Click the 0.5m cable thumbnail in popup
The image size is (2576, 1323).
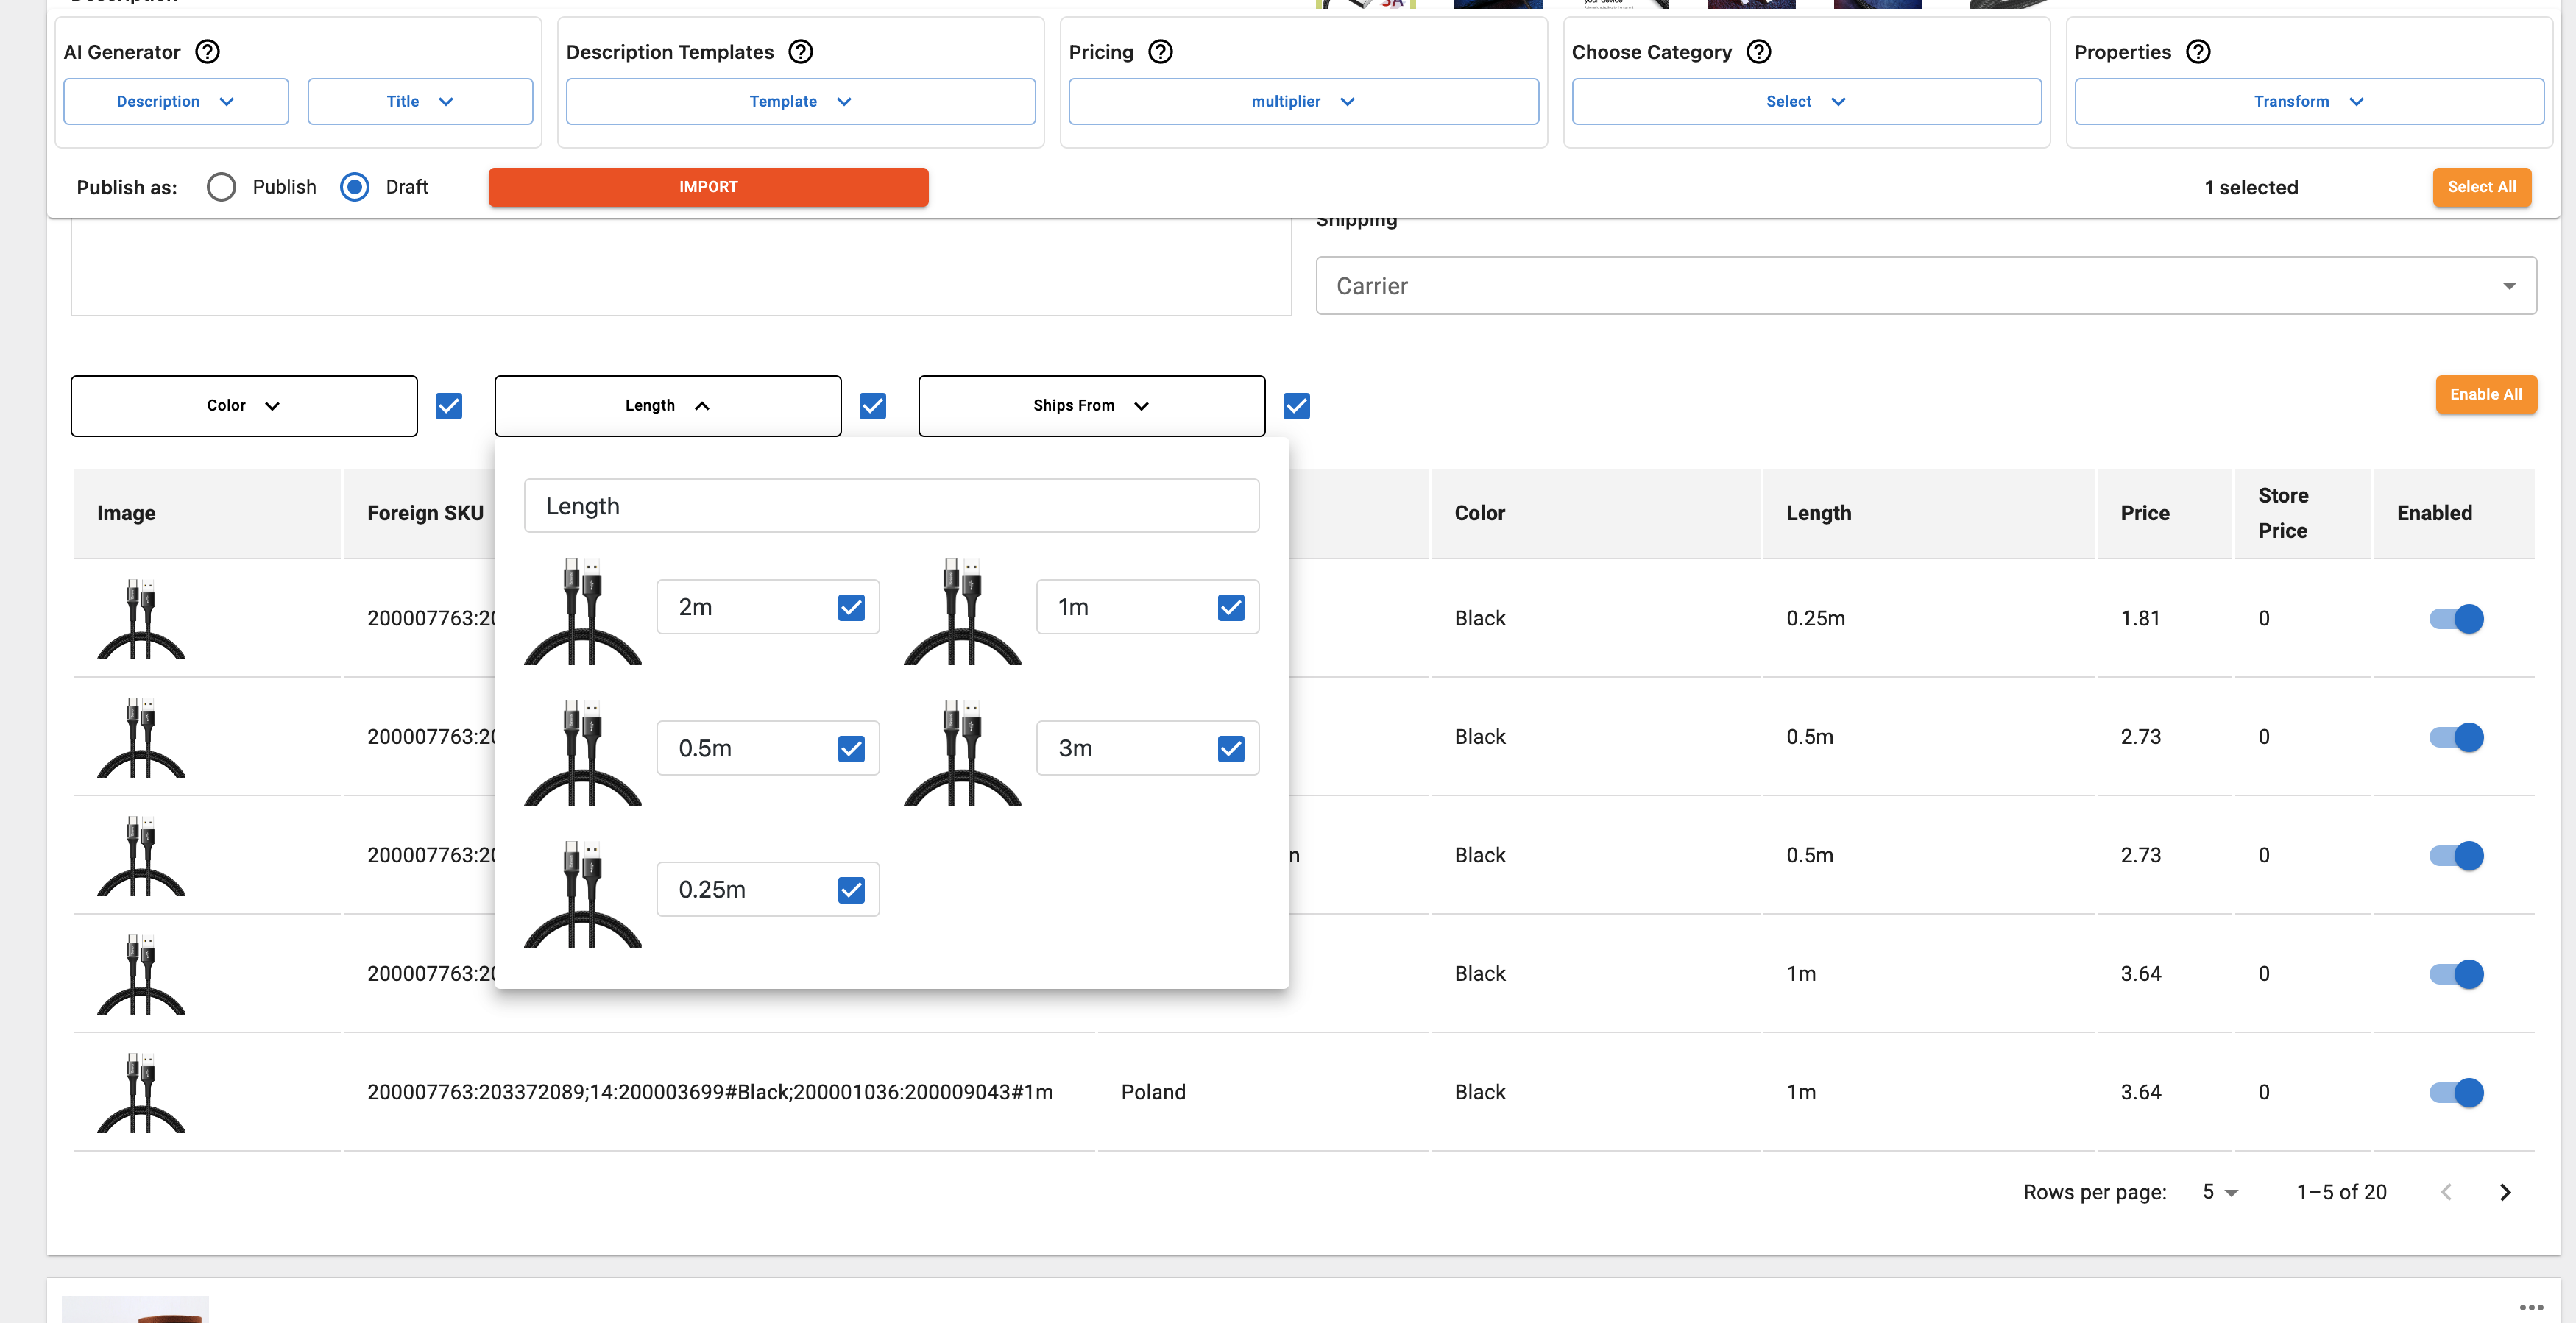(x=583, y=752)
